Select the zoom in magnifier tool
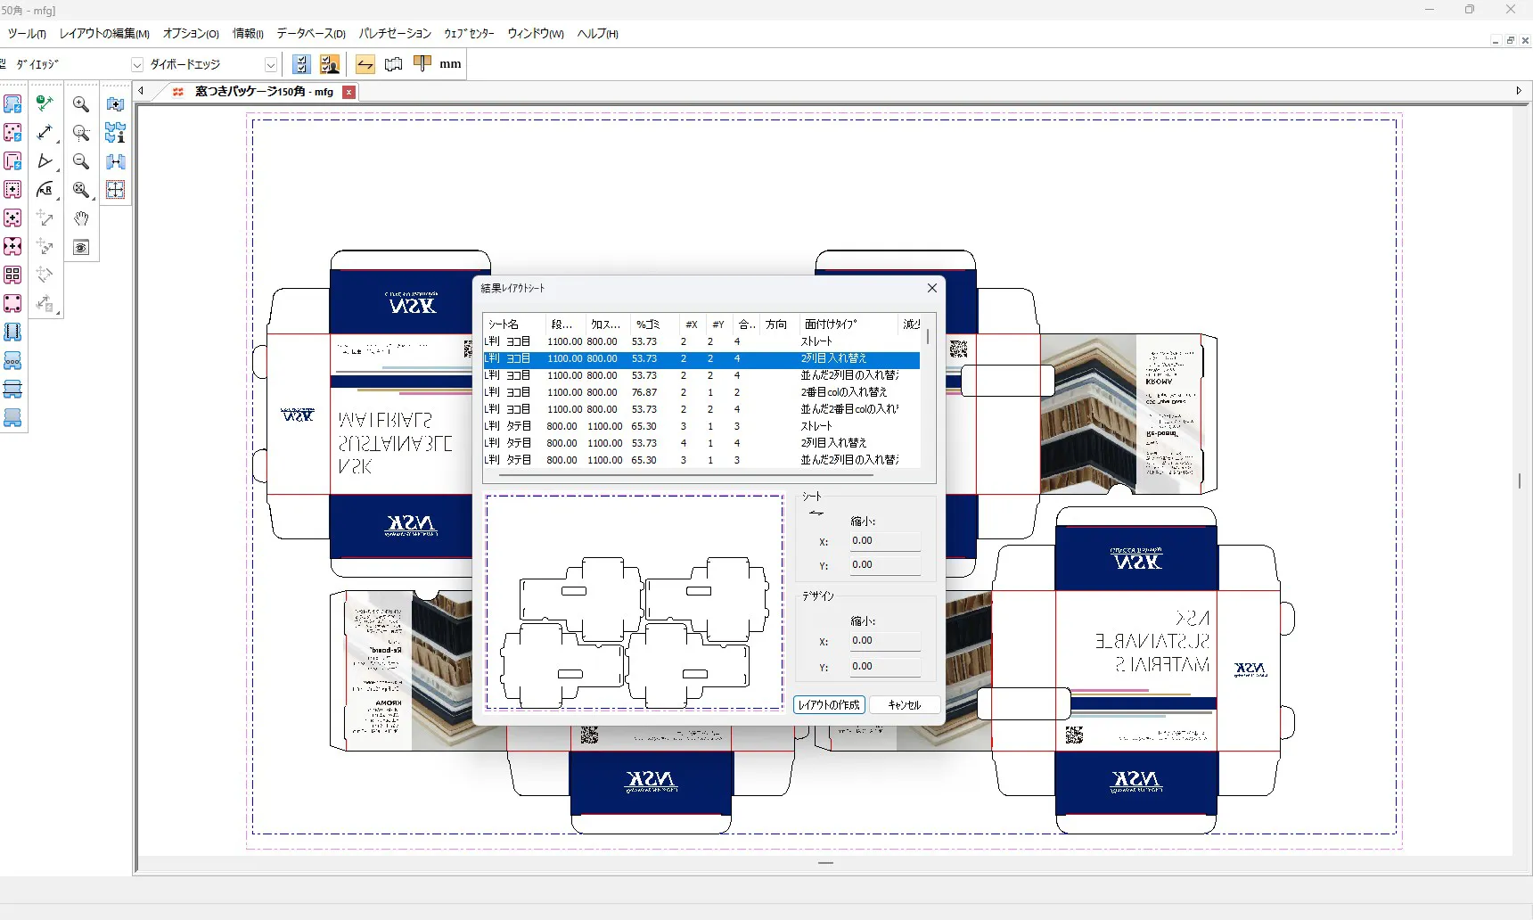The width and height of the screenshot is (1533, 920). [x=81, y=104]
